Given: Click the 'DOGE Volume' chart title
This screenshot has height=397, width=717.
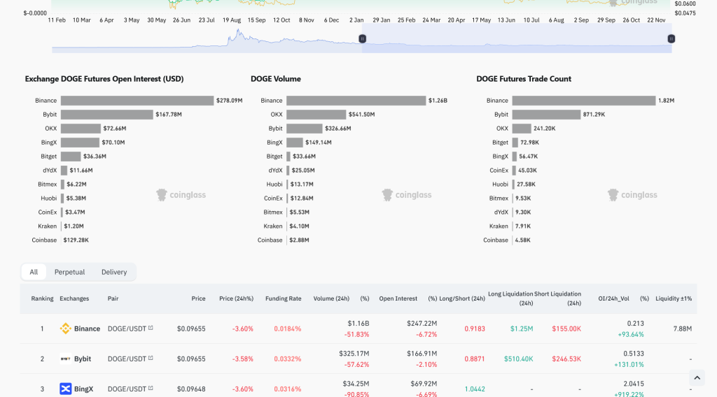Looking at the screenshot, I should point(276,79).
